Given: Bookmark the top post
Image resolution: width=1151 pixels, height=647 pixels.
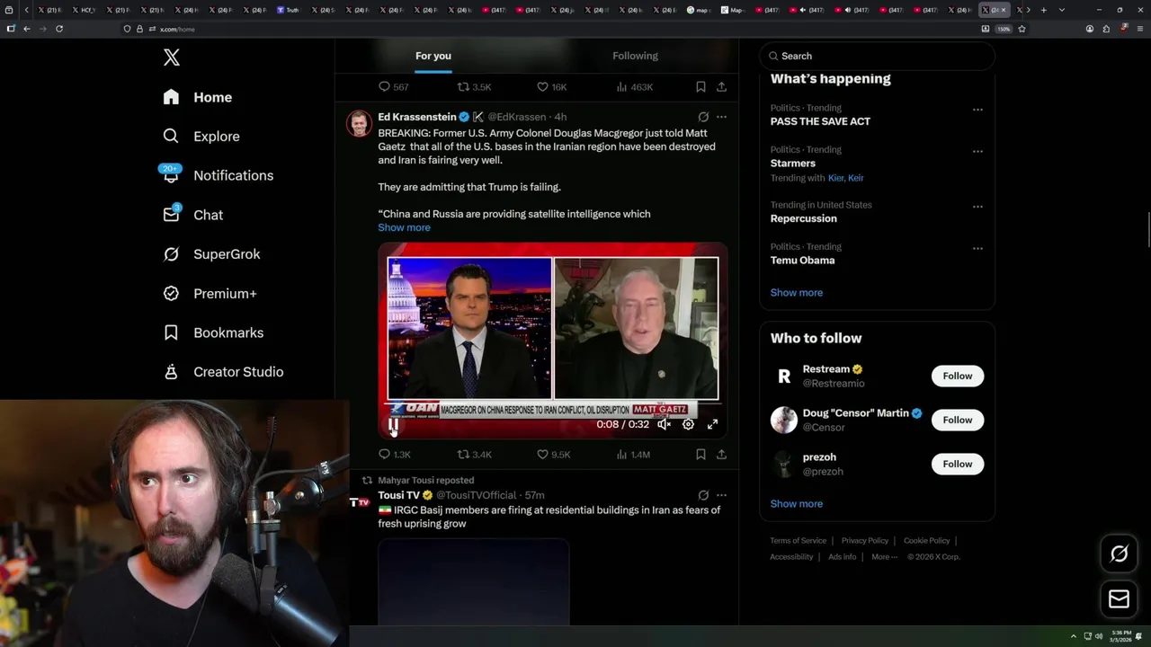Looking at the screenshot, I should 700,87.
